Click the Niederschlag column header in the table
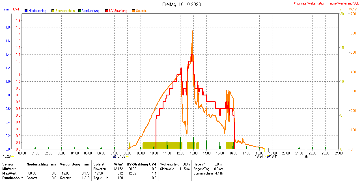362x181 pixels. pyautogui.click(x=37, y=164)
